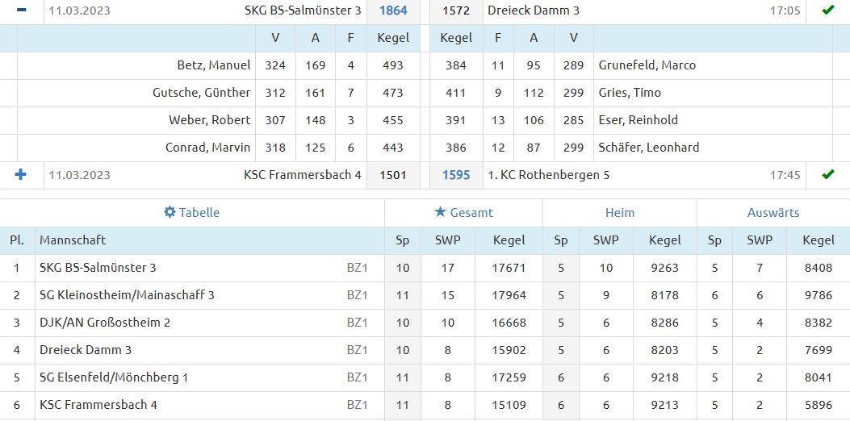The height and width of the screenshot is (421, 850).
Task: Click the Mannschaft column header
Action: tap(73, 240)
